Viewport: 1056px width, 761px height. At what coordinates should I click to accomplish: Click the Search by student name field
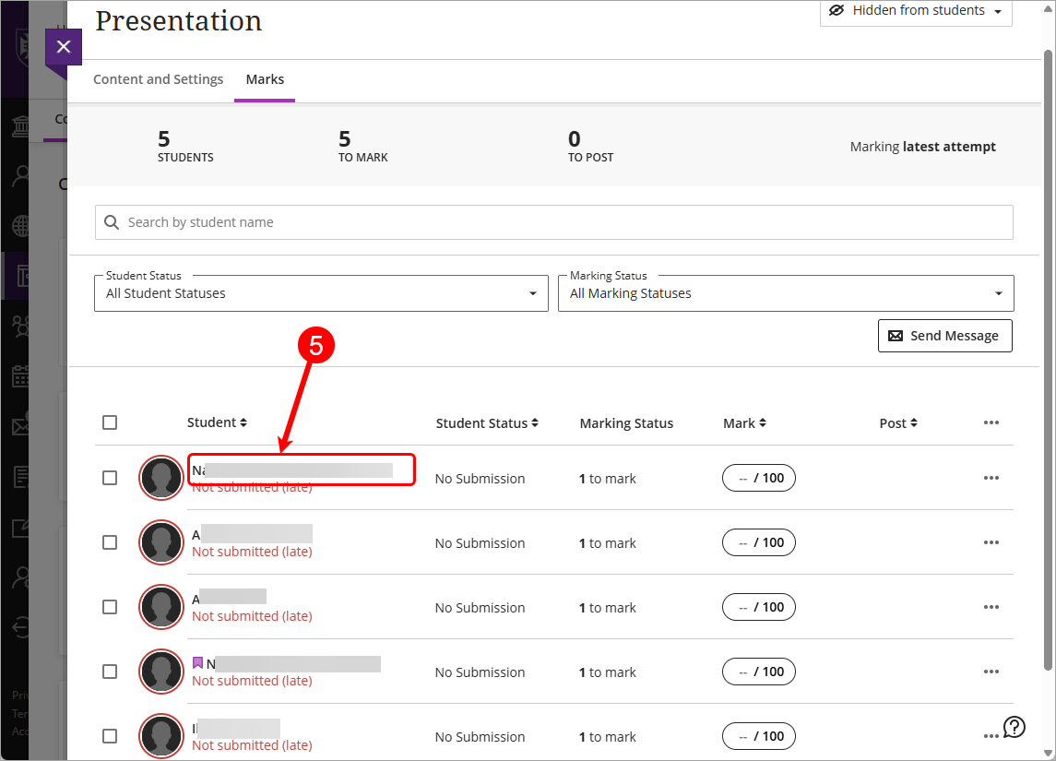pyautogui.click(x=553, y=222)
